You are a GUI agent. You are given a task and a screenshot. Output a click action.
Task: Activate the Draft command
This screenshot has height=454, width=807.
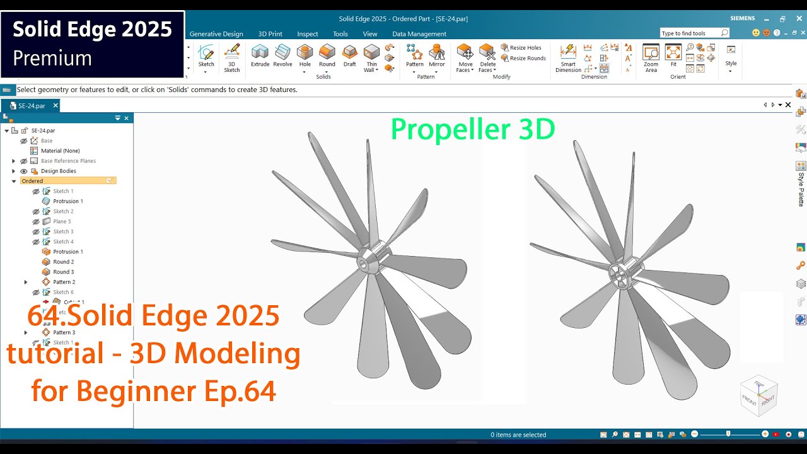coord(350,55)
